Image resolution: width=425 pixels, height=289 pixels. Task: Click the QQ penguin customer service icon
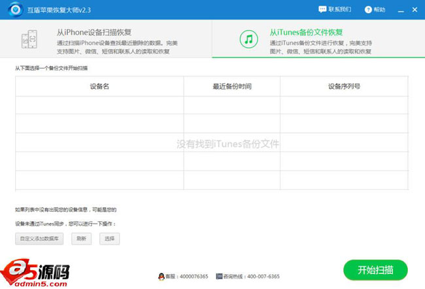click(x=161, y=276)
